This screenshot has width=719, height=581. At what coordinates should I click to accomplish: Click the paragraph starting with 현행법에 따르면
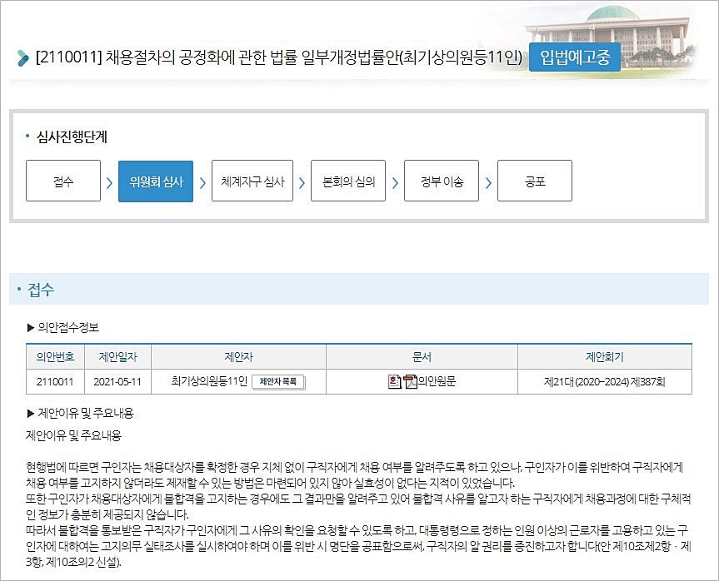[355, 475]
